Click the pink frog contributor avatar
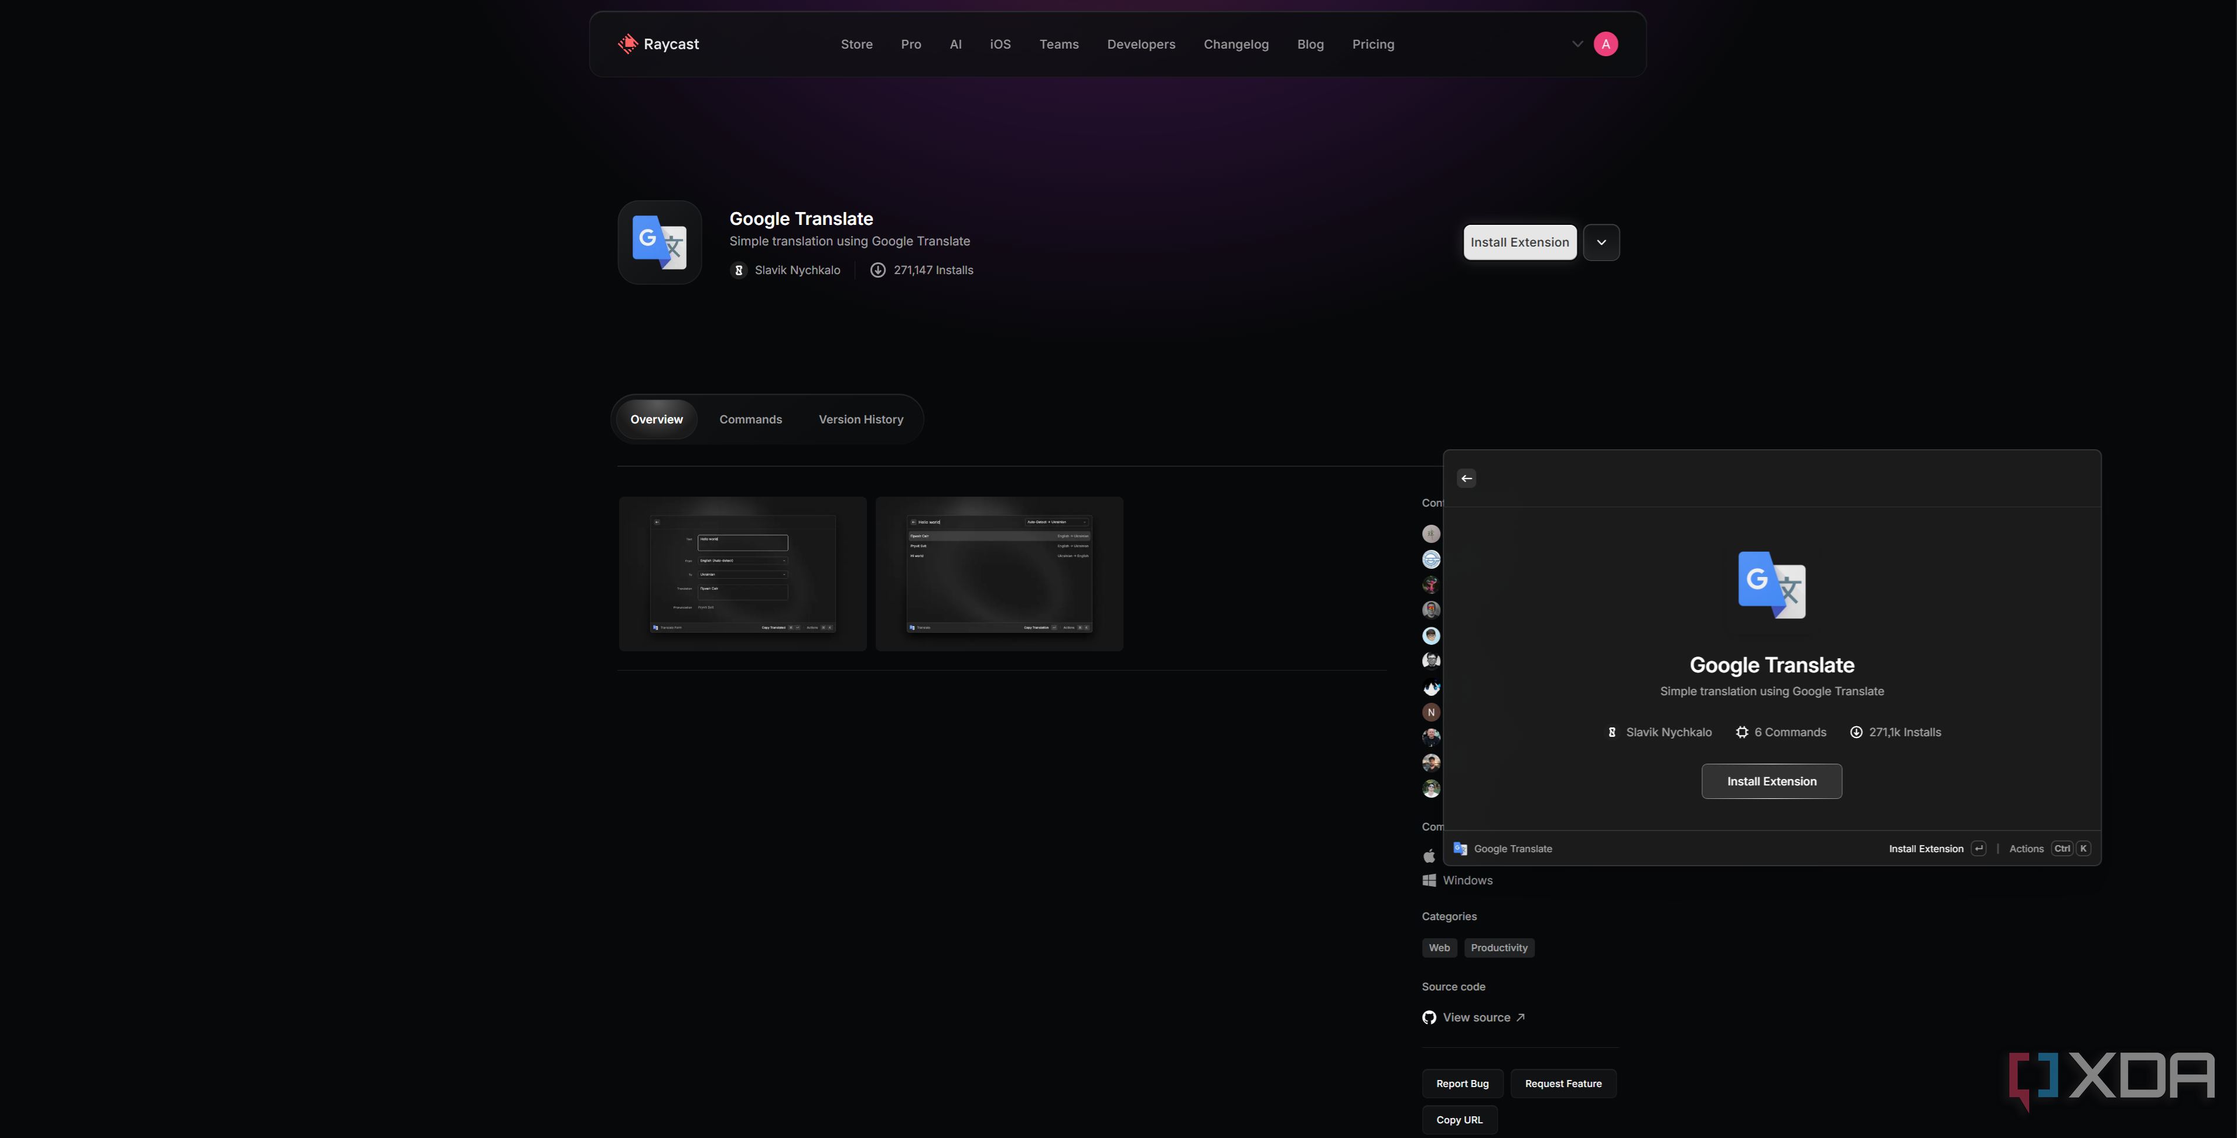 point(1431,584)
